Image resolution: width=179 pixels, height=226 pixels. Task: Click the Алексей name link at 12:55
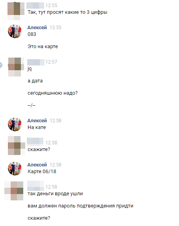[x=37, y=27]
